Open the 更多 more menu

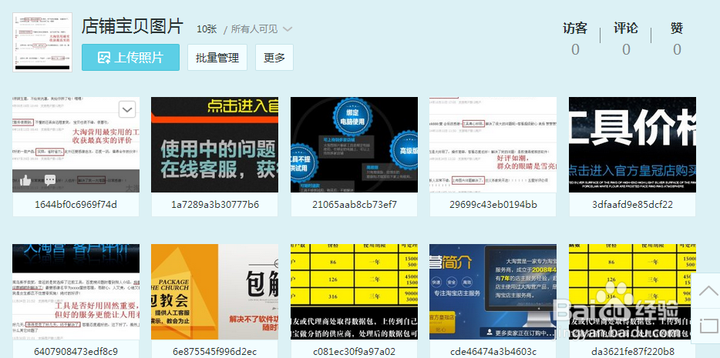click(x=274, y=57)
